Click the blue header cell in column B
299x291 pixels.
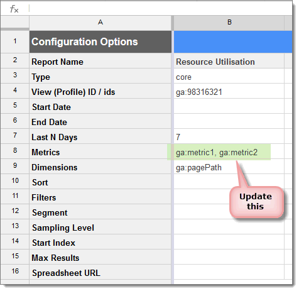pos(233,41)
